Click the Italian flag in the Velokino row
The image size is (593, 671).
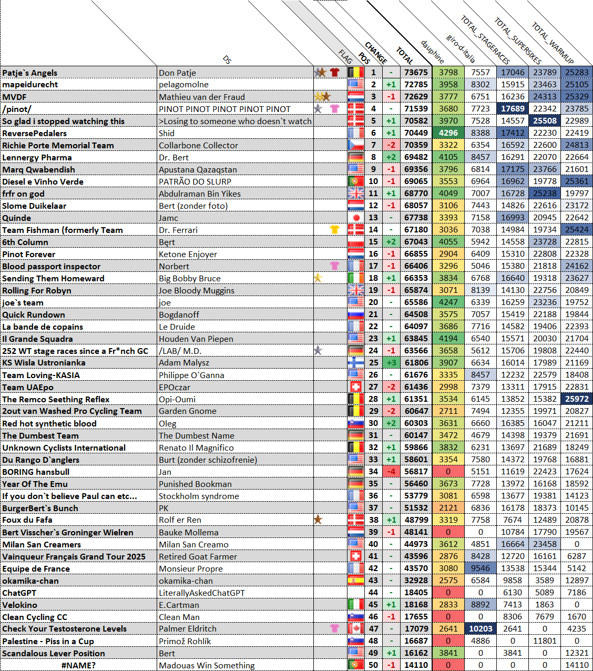[356, 604]
